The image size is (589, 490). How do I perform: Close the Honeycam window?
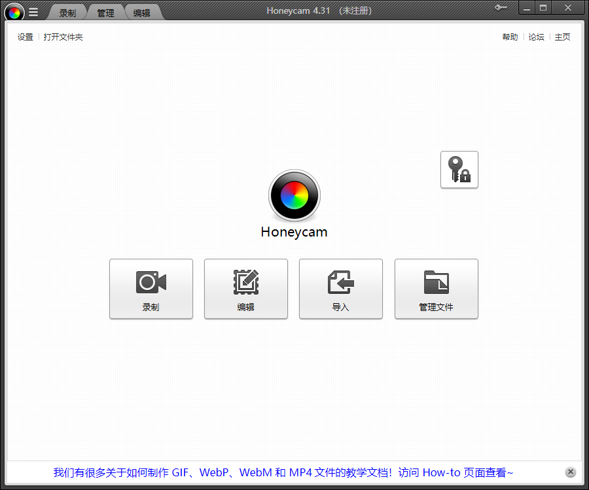tap(568, 7)
